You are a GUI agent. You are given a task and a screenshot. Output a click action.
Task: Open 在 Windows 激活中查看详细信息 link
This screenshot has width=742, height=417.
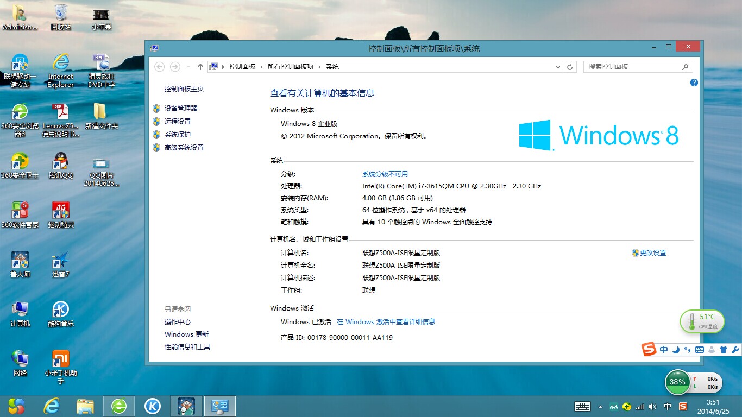(x=386, y=321)
